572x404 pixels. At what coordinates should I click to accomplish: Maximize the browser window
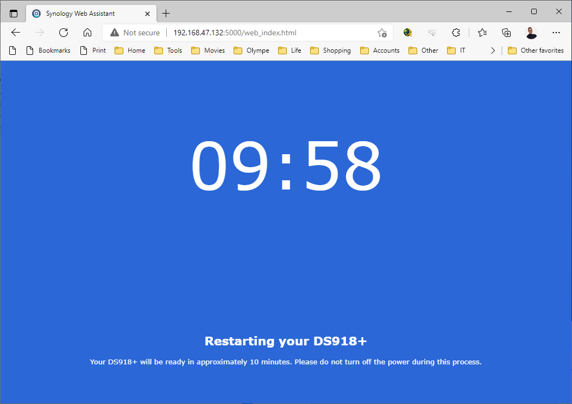click(x=533, y=11)
